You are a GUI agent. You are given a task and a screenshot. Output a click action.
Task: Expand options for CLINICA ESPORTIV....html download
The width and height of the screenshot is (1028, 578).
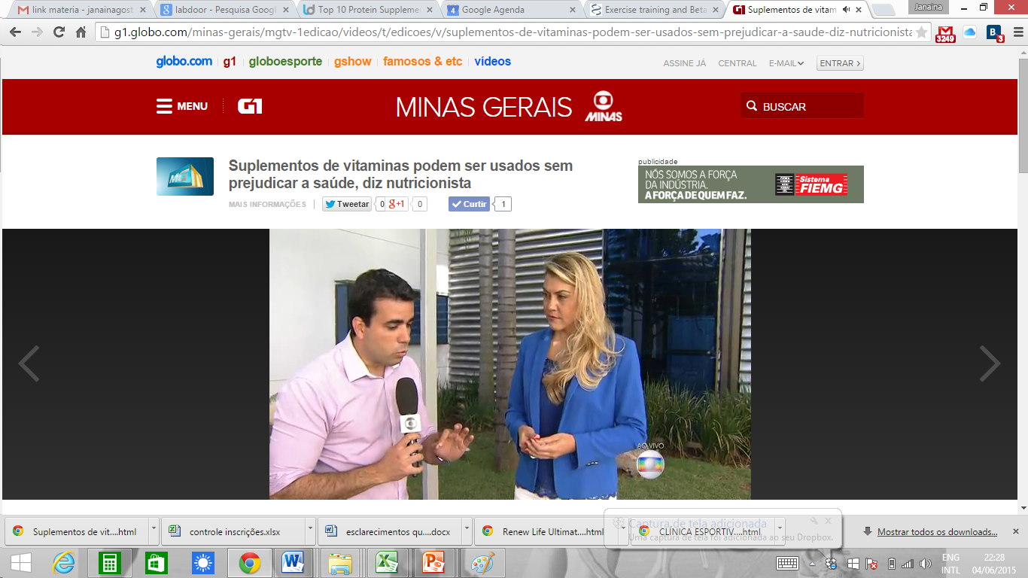(x=780, y=531)
